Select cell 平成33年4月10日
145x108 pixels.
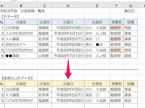(68, 33)
